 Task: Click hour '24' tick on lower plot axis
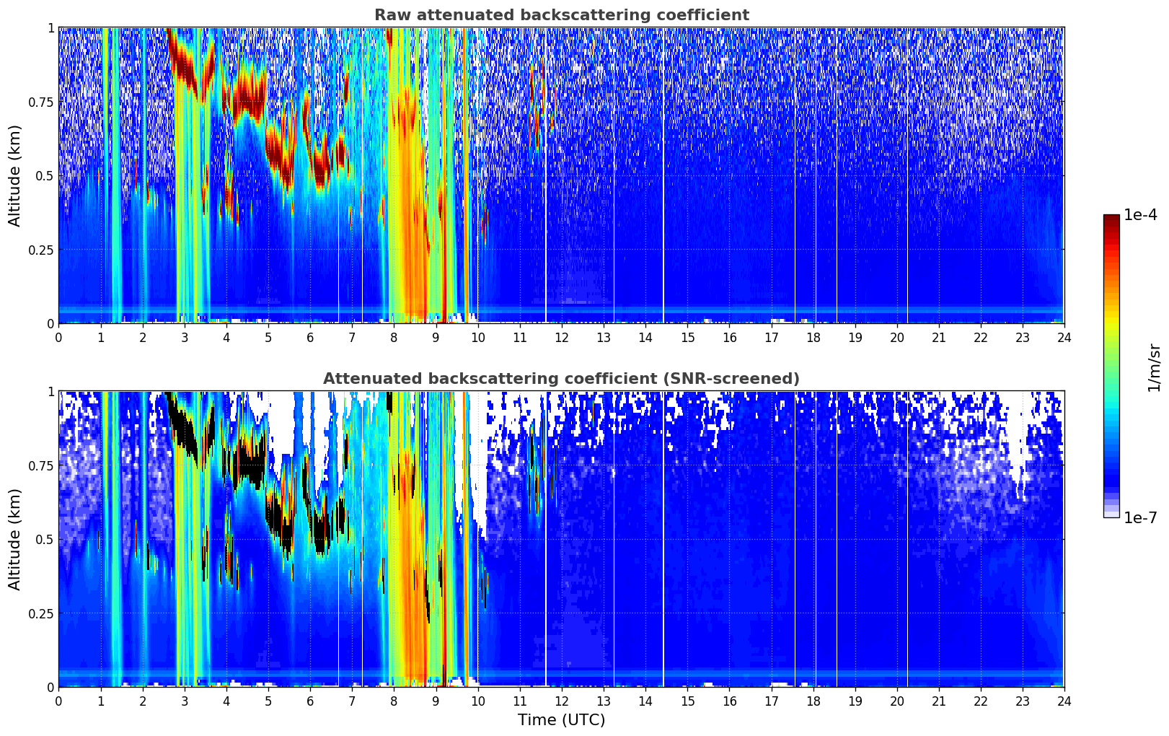[x=1064, y=701]
